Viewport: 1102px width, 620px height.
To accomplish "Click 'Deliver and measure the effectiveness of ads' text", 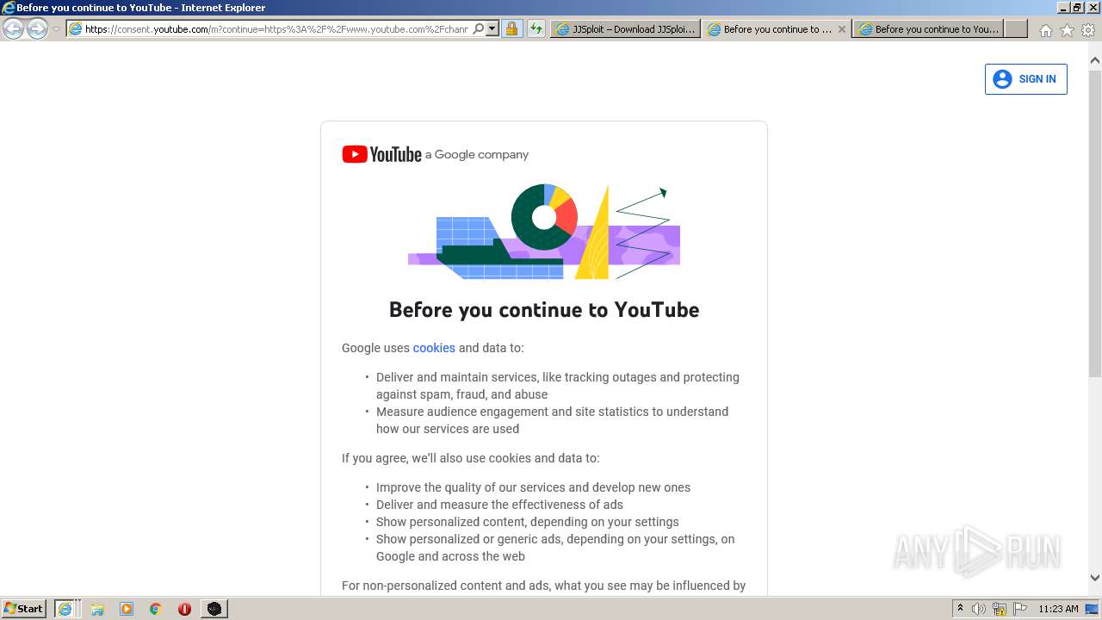I will pos(499,505).
